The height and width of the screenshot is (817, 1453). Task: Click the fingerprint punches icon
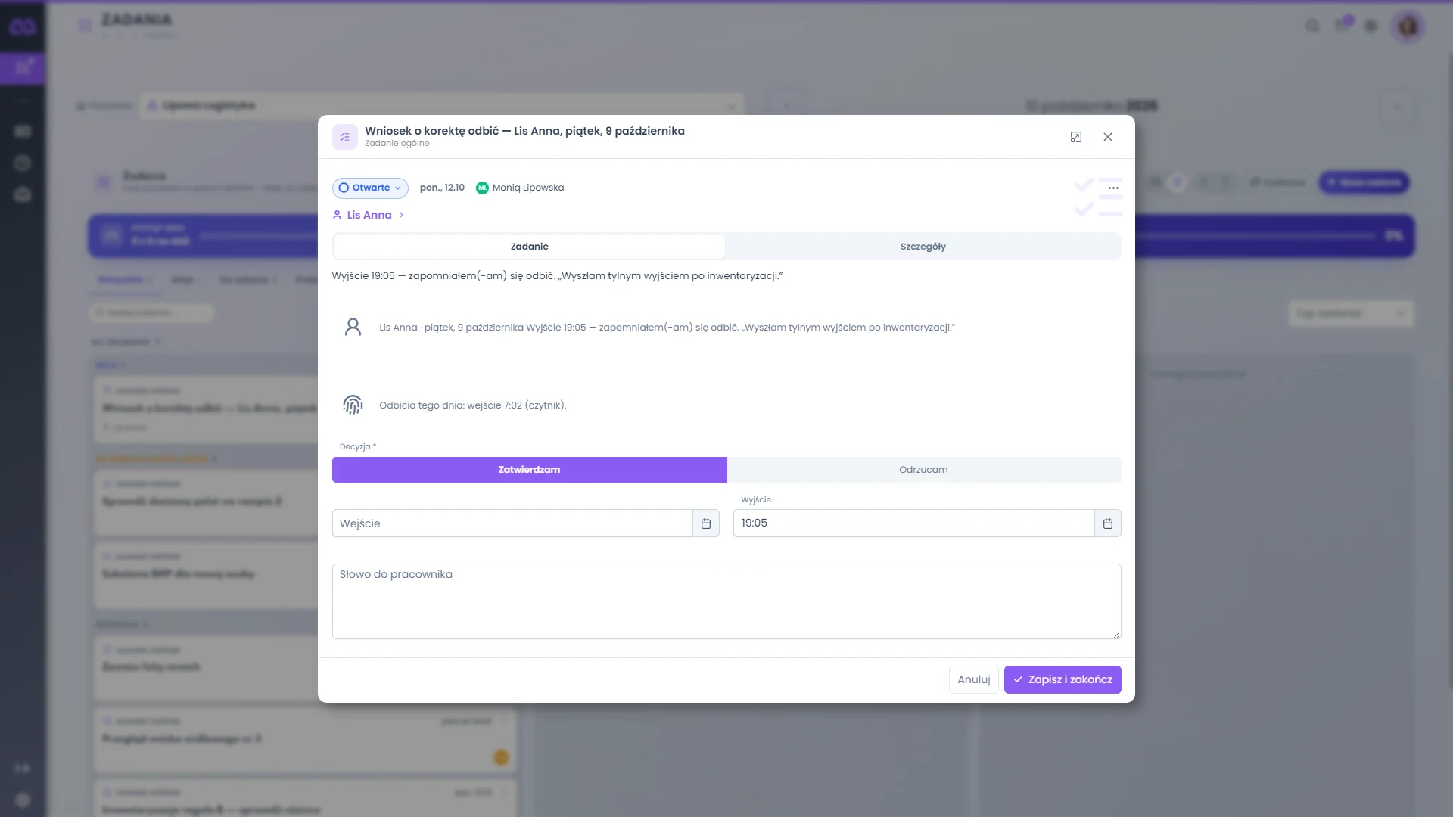coord(353,405)
